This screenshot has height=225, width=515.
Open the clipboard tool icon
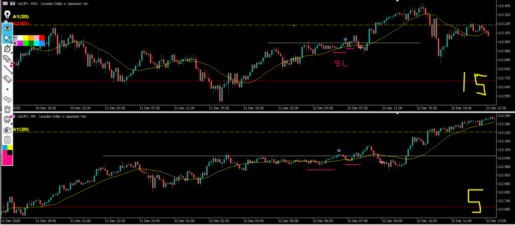click(x=7, y=140)
